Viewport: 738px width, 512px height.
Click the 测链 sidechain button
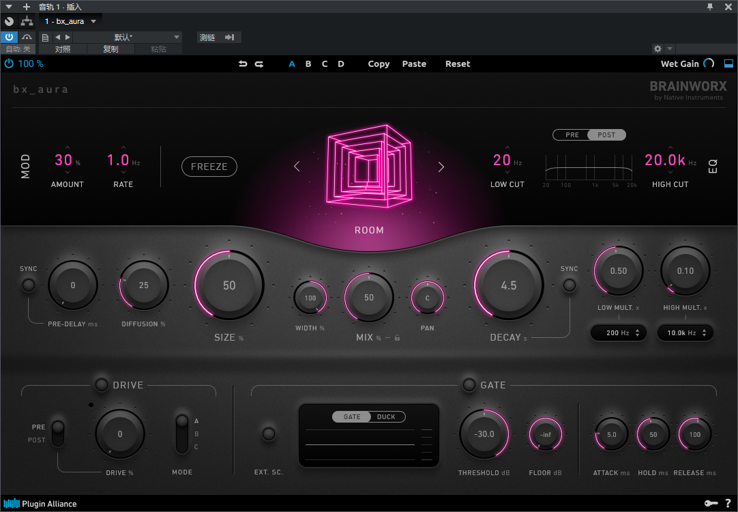207,38
